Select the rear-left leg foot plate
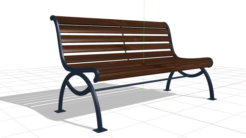Screen dimensions: 246x138 coord(60,111)
